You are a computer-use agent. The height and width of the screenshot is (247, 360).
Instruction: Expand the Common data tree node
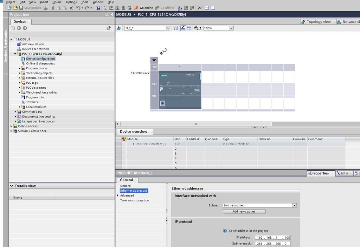(x=15, y=112)
